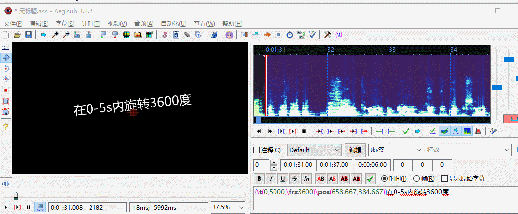Image resolution: width=518 pixels, height=214 pixels.
Task: Stop audio playback in audio toolbar
Action: pos(304,131)
